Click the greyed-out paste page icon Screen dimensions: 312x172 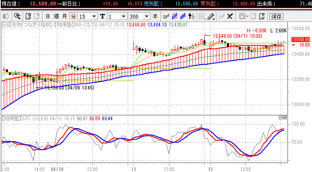click(37, 16)
